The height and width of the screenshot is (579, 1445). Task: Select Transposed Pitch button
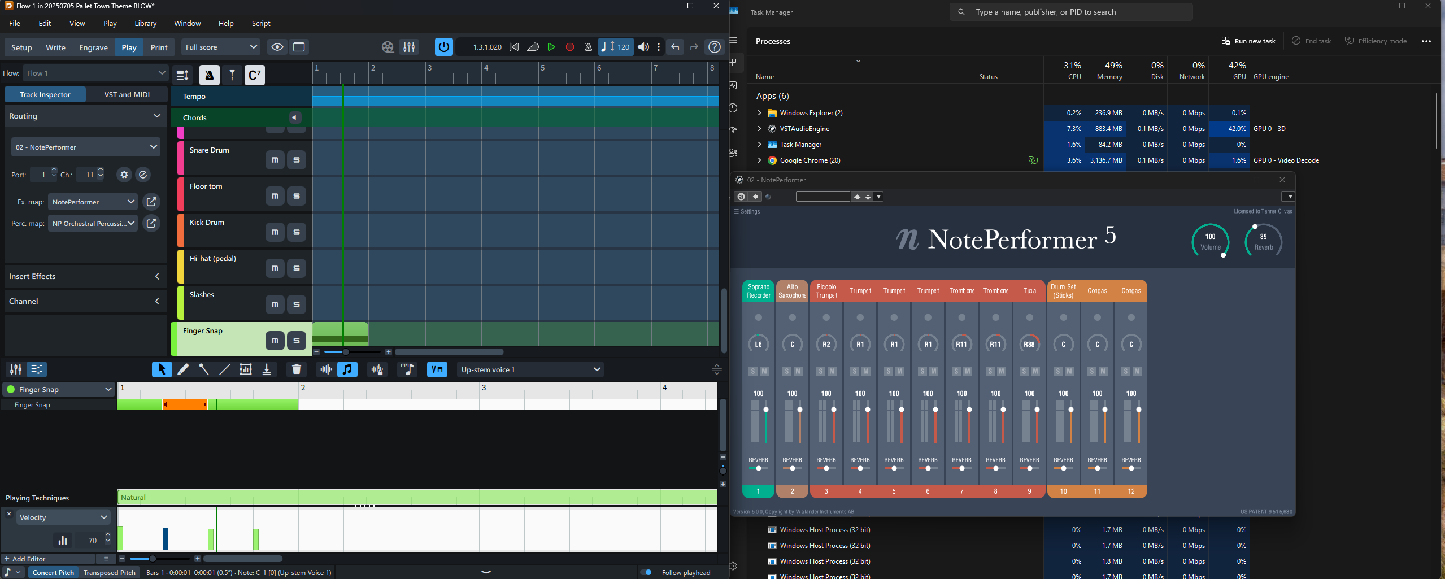(110, 572)
